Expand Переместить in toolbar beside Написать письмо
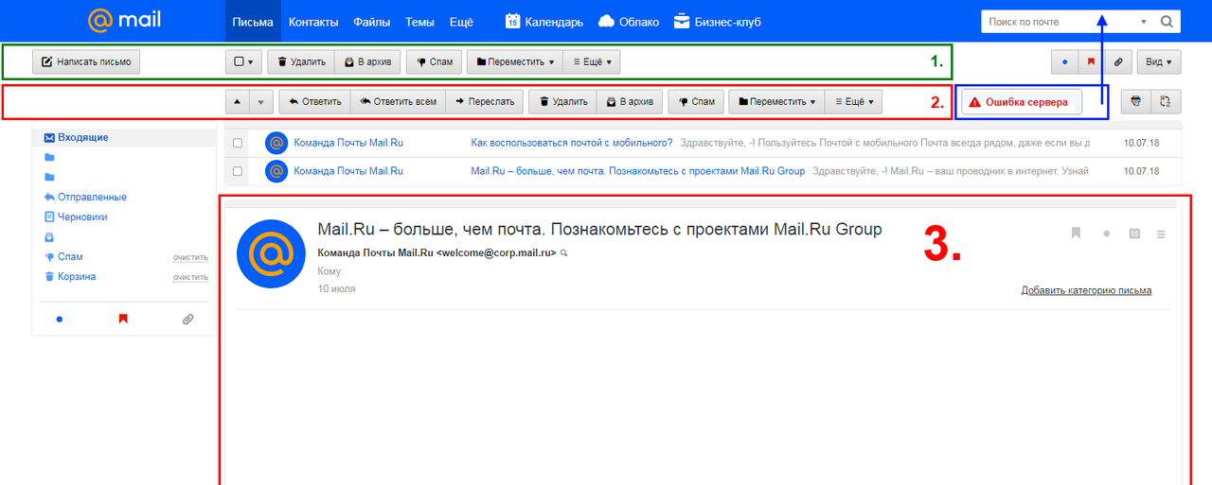 coord(515,62)
